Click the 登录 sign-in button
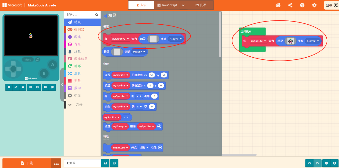Screen dimensions: 339x168 point(331,5)
